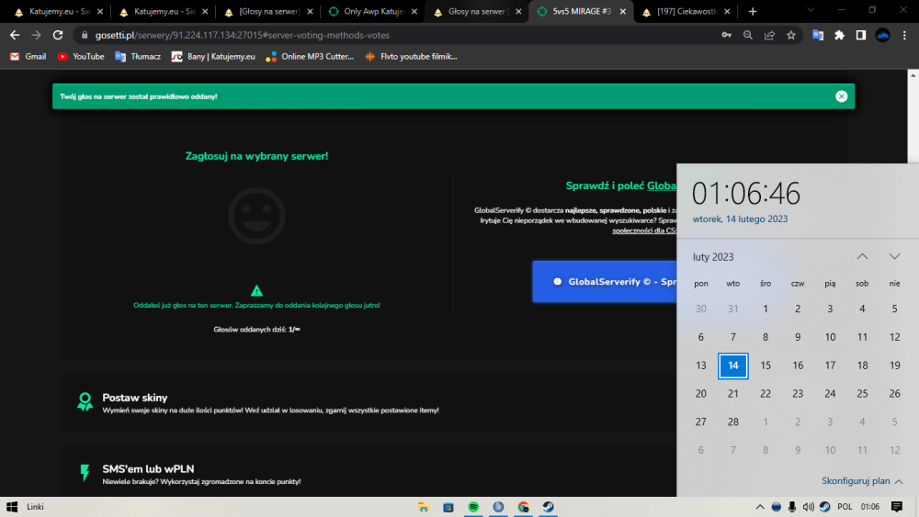Open Online MP3 Cutter bookmark
This screenshot has width=919, height=517.
(310, 57)
